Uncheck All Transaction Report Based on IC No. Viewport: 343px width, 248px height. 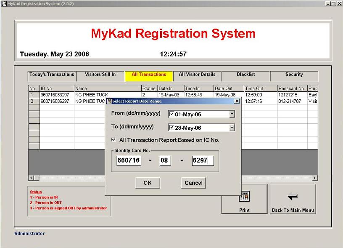(x=113, y=140)
